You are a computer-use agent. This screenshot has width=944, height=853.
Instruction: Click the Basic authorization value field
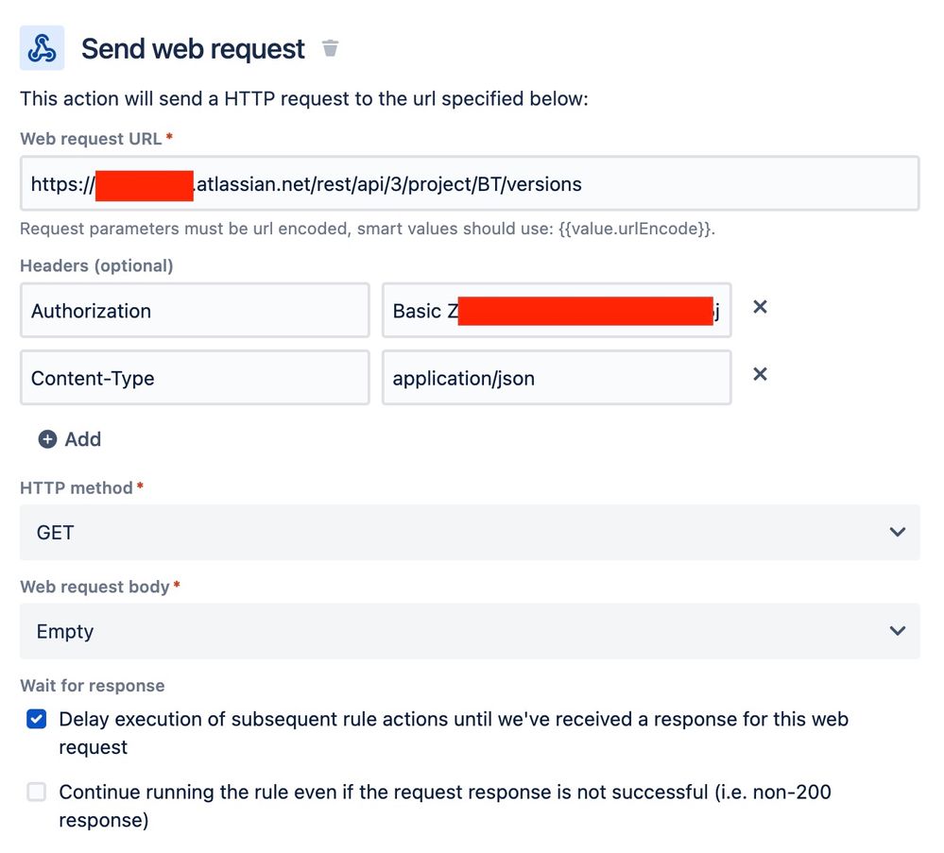coord(556,310)
